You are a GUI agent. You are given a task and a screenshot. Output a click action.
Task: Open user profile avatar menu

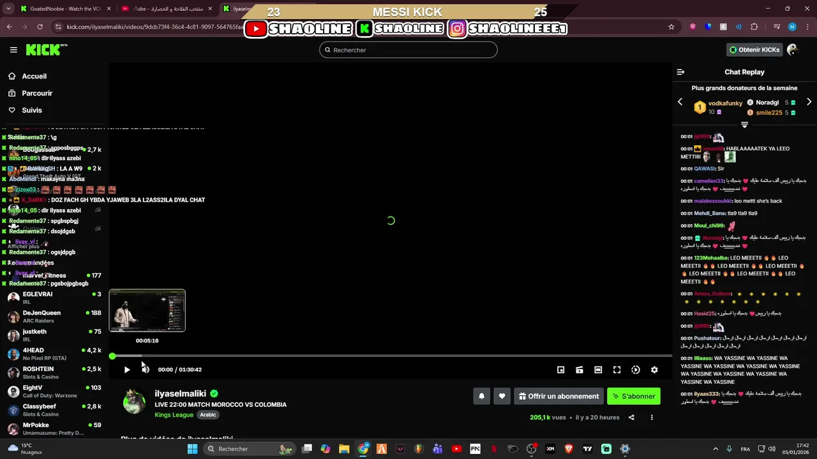tap(793, 50)
